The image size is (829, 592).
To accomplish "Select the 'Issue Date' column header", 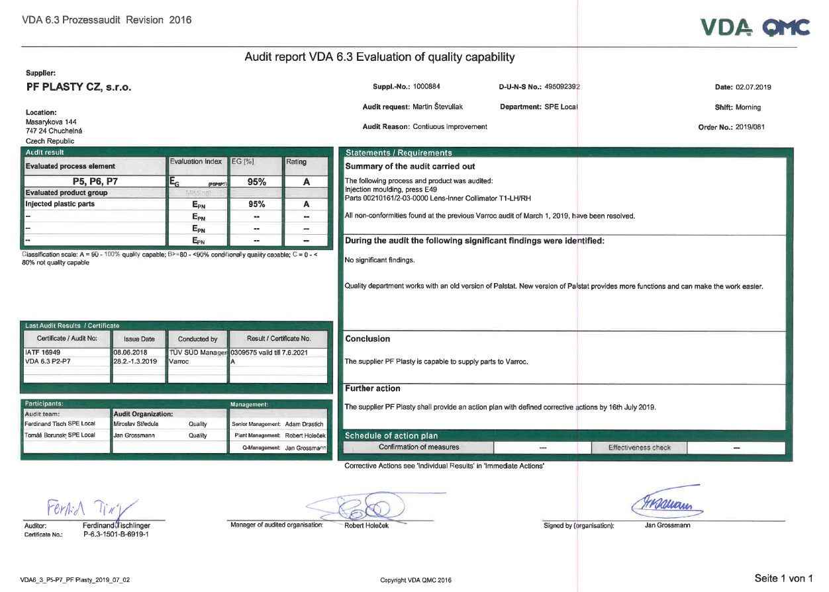I will (139, 339).
